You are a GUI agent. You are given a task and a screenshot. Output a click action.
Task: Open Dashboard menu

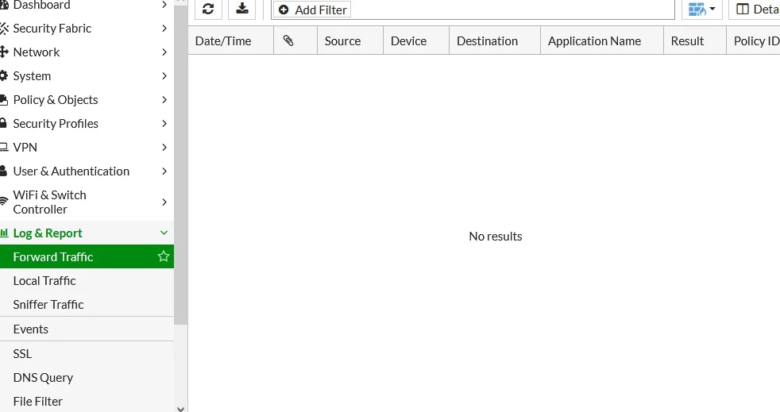87,5
